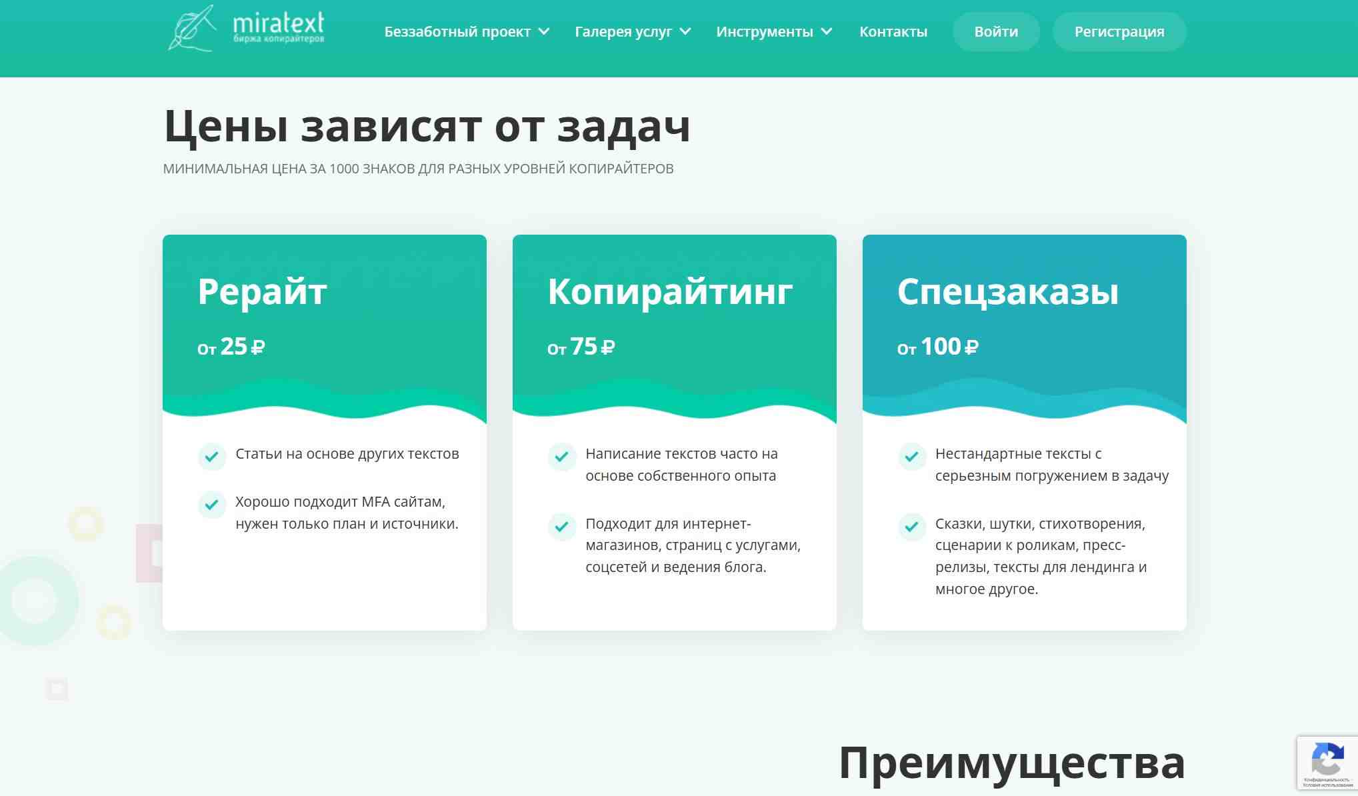1358x796 pixels.
Task: Open the 'Контакты' menu item
Action: coord(893,31)
